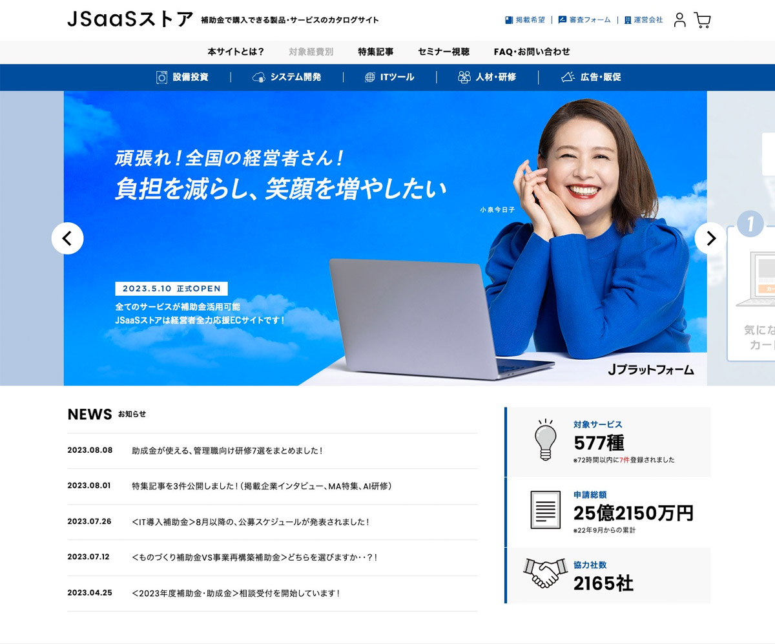The height and width of the screenshot is (644, 775).
Task: Go to the JSaaSストア home logo
Action: coord(130,19)
